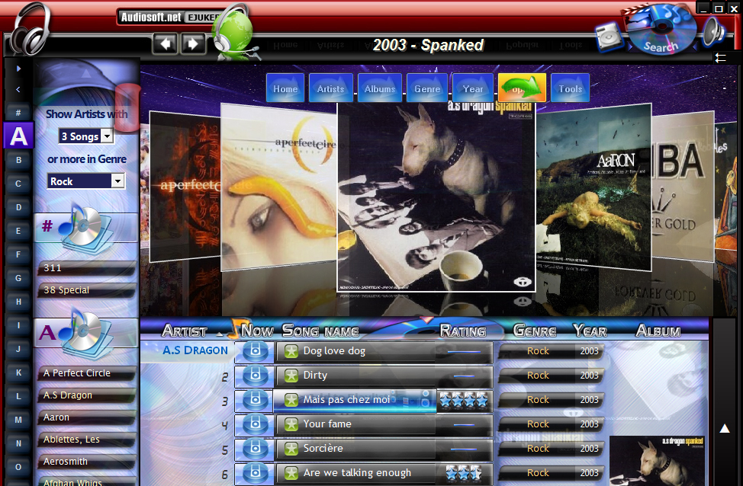Viewport: 743px width, 486px height.
Task: Open the Search disc icon
Action: click(661, 29)
